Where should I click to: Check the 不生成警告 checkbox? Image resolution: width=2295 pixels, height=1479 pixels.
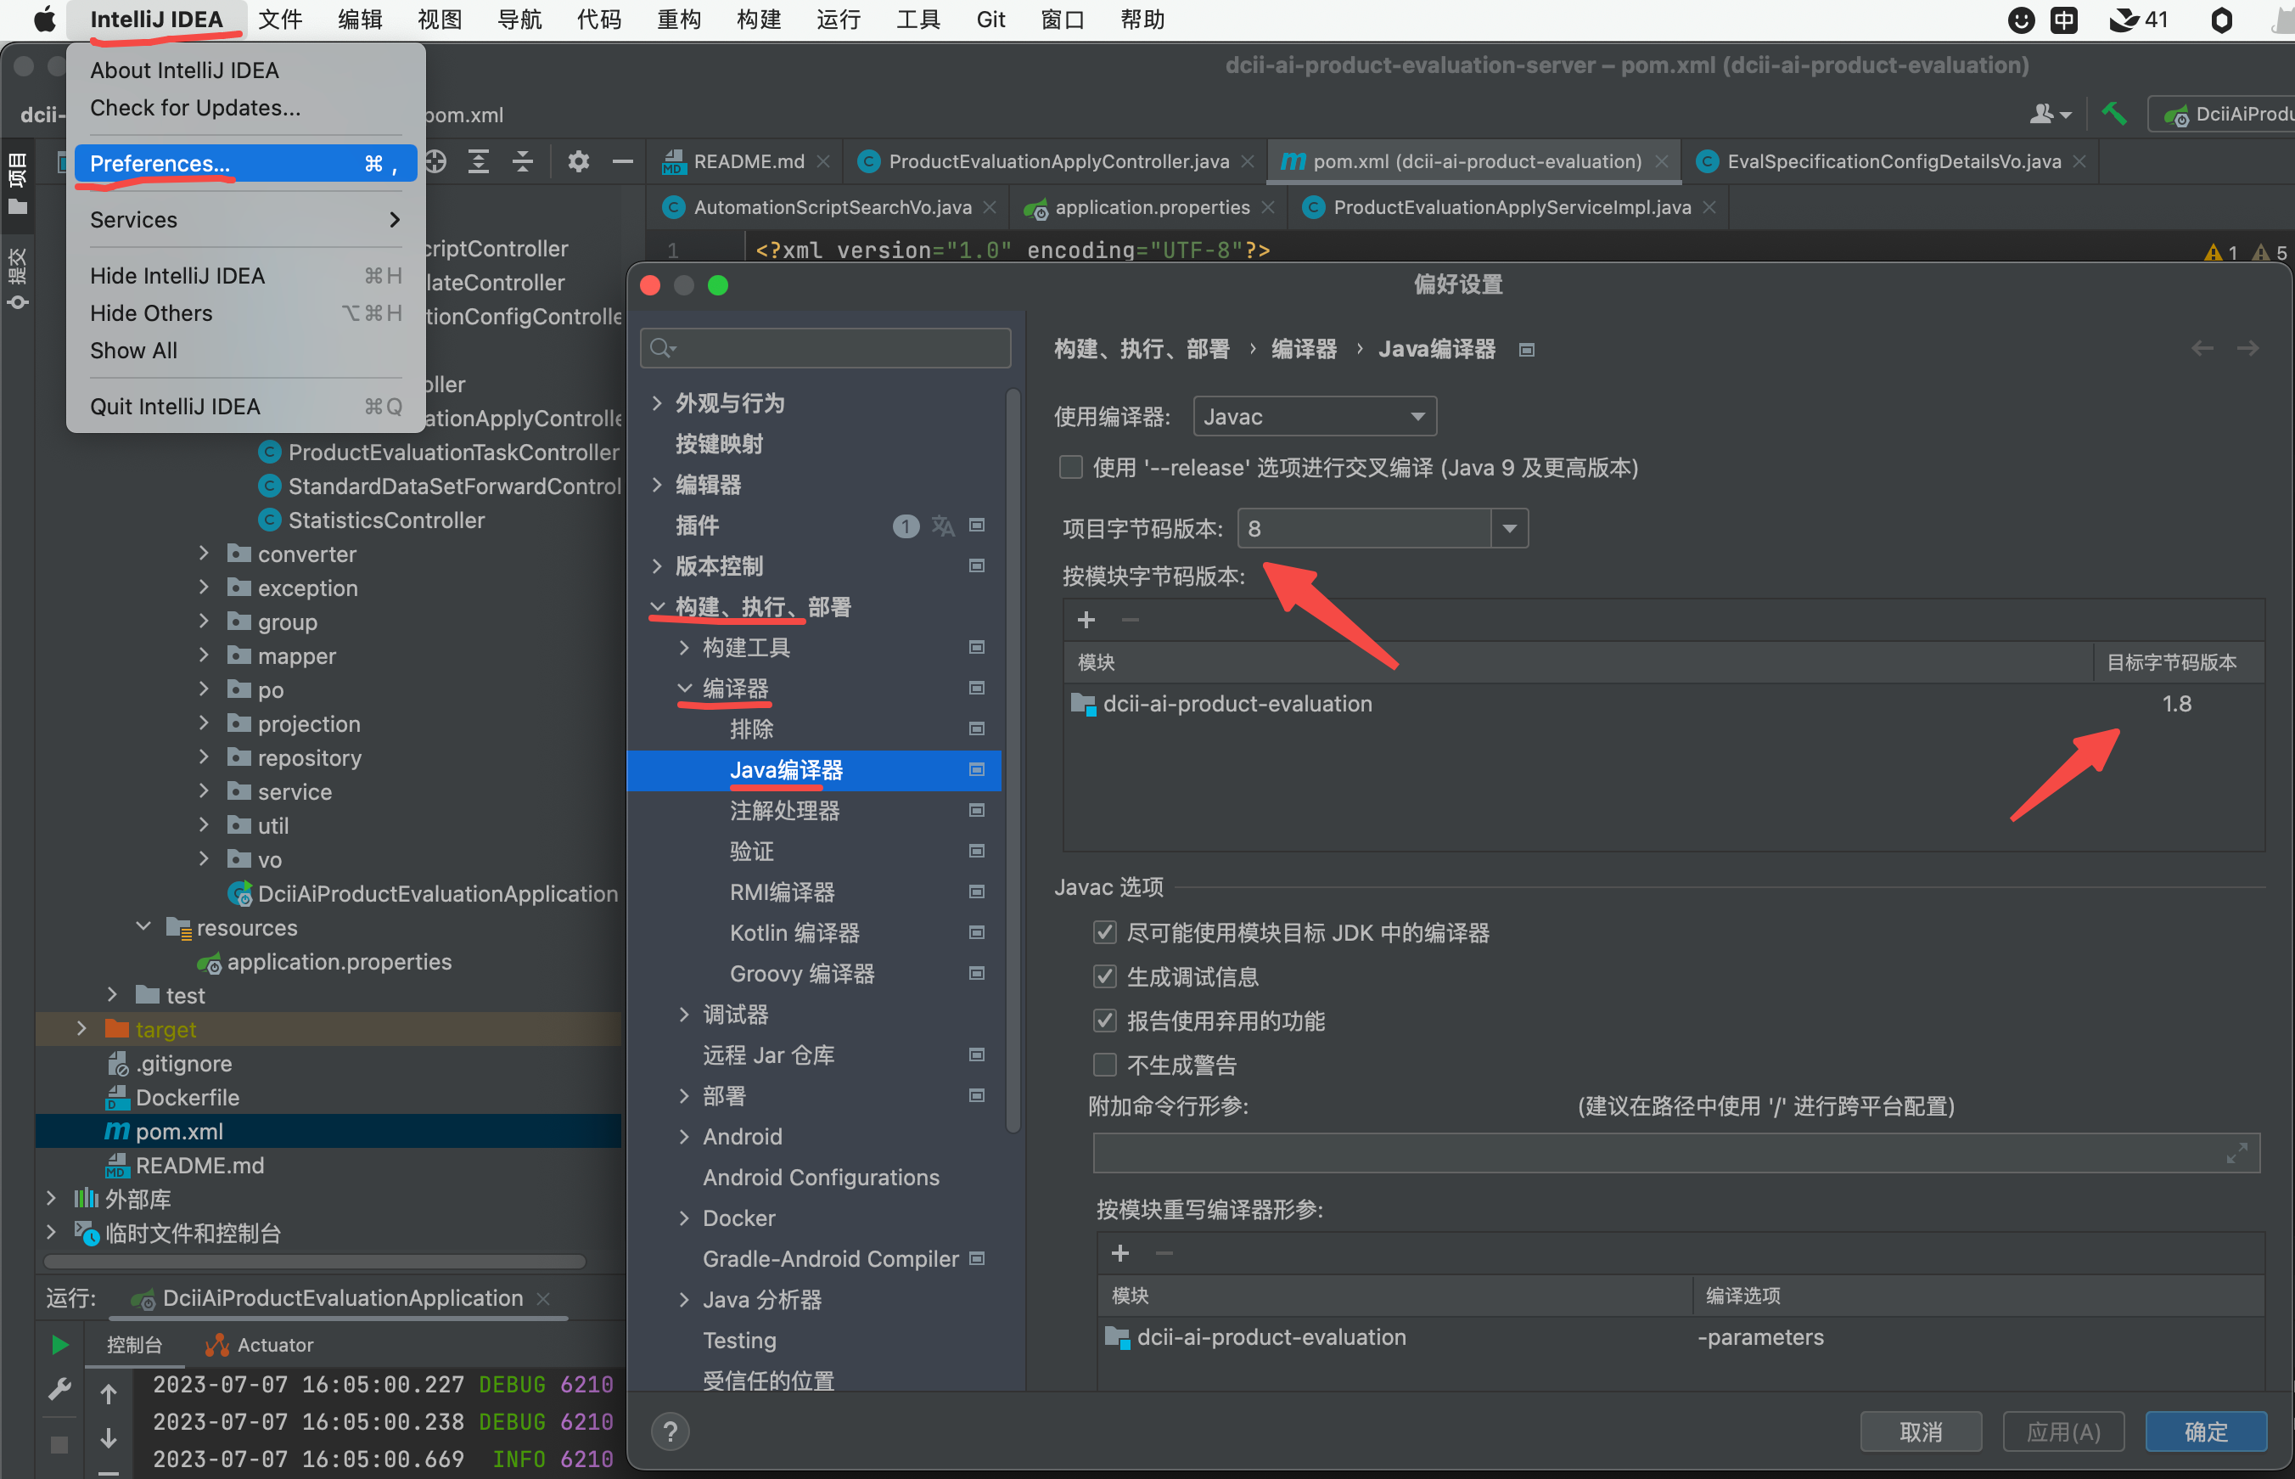click(1105, 1065)
